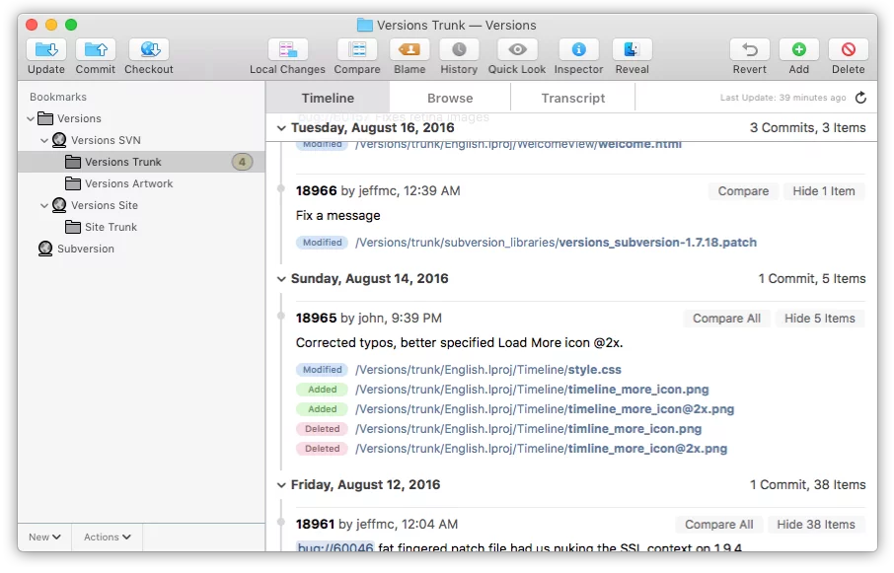
Task: Click the Blame icon
Action: pos(410,49)
